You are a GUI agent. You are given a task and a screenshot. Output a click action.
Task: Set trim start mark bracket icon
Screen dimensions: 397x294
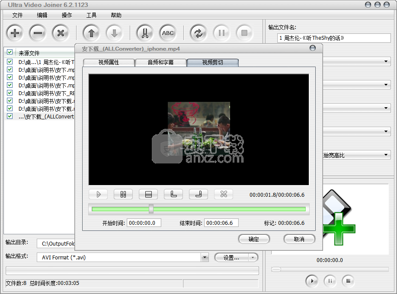173,194
